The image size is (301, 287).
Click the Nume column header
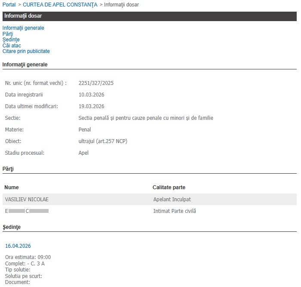(12, 187)
